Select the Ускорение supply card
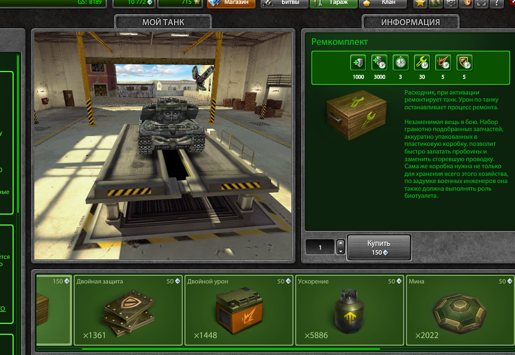The image size is (515, 355). (350, 310)
